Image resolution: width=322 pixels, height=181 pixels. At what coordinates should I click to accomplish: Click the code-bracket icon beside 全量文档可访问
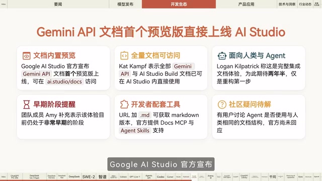(124, 56)
